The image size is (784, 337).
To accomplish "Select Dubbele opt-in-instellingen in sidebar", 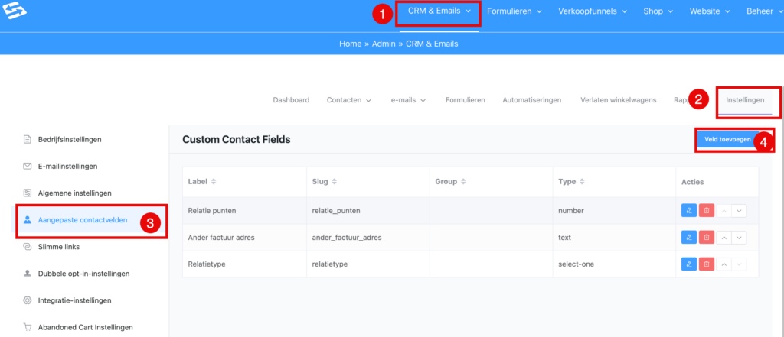I will (x=83, y=274).
